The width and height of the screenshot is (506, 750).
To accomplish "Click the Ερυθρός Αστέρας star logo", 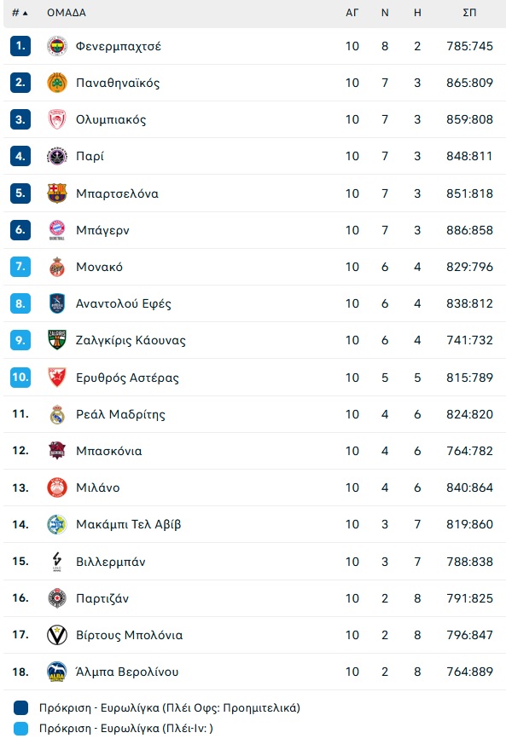I will coord(57,378).
